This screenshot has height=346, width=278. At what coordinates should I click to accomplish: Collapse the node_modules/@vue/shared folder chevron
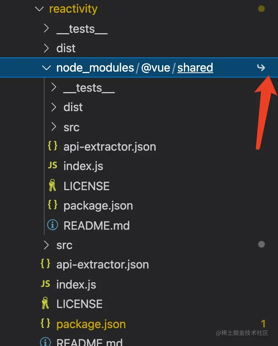click(46, 68)
